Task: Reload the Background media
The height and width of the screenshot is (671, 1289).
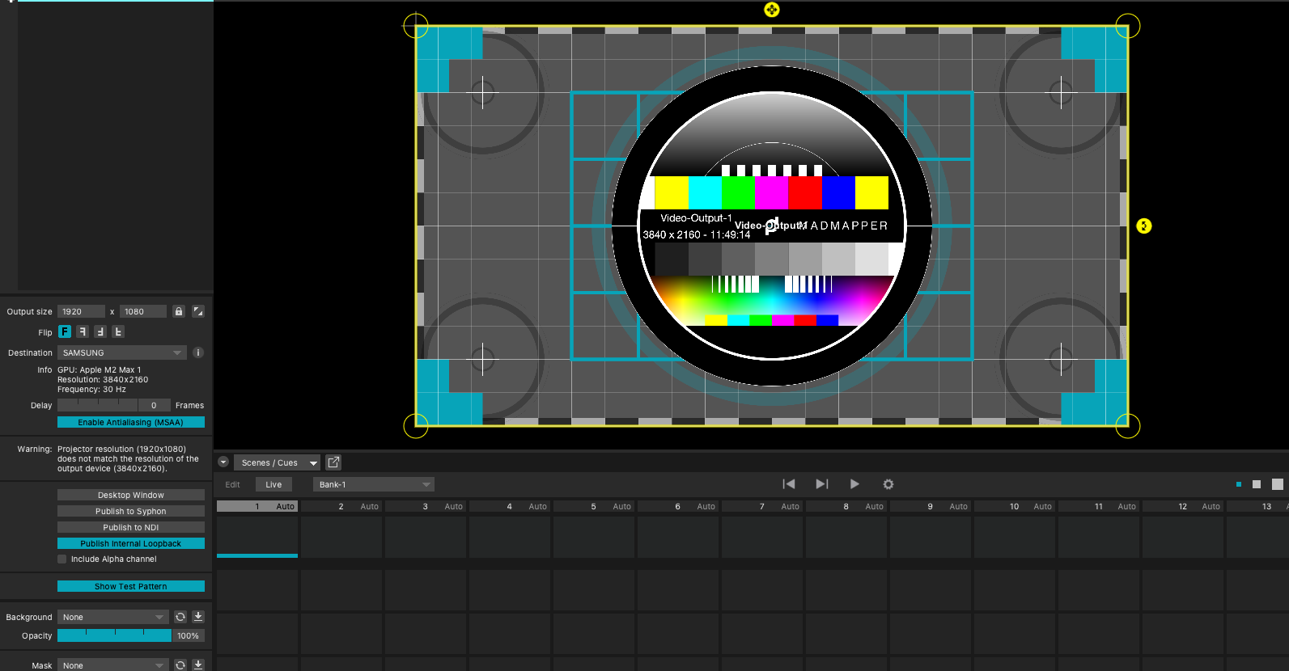Action: tap(180, 617)
